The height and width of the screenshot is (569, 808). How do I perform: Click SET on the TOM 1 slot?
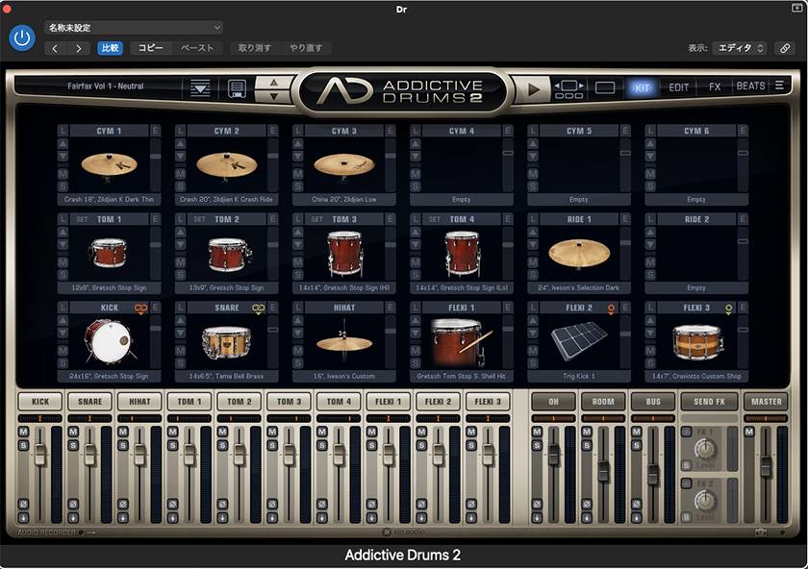(82, 219)
